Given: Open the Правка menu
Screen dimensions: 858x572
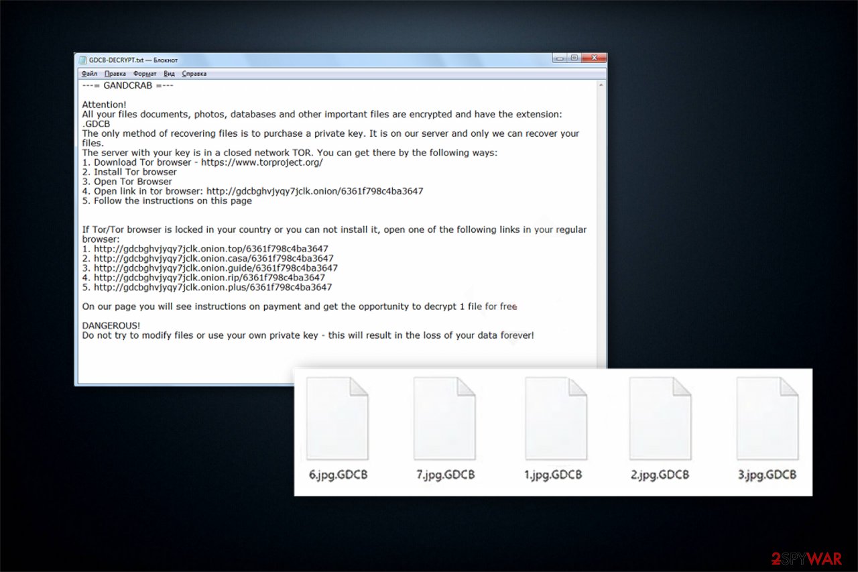Looking at the screenshot, I should click(x=115, y=74).
